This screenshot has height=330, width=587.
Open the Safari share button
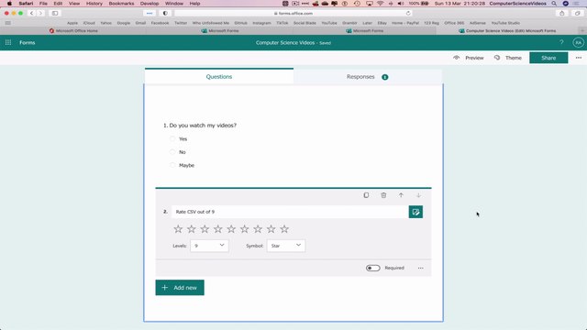tap(561, 13)
